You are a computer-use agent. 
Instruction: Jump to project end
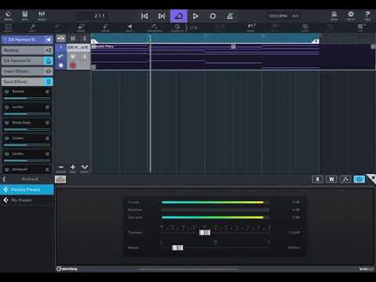point(161,16)
